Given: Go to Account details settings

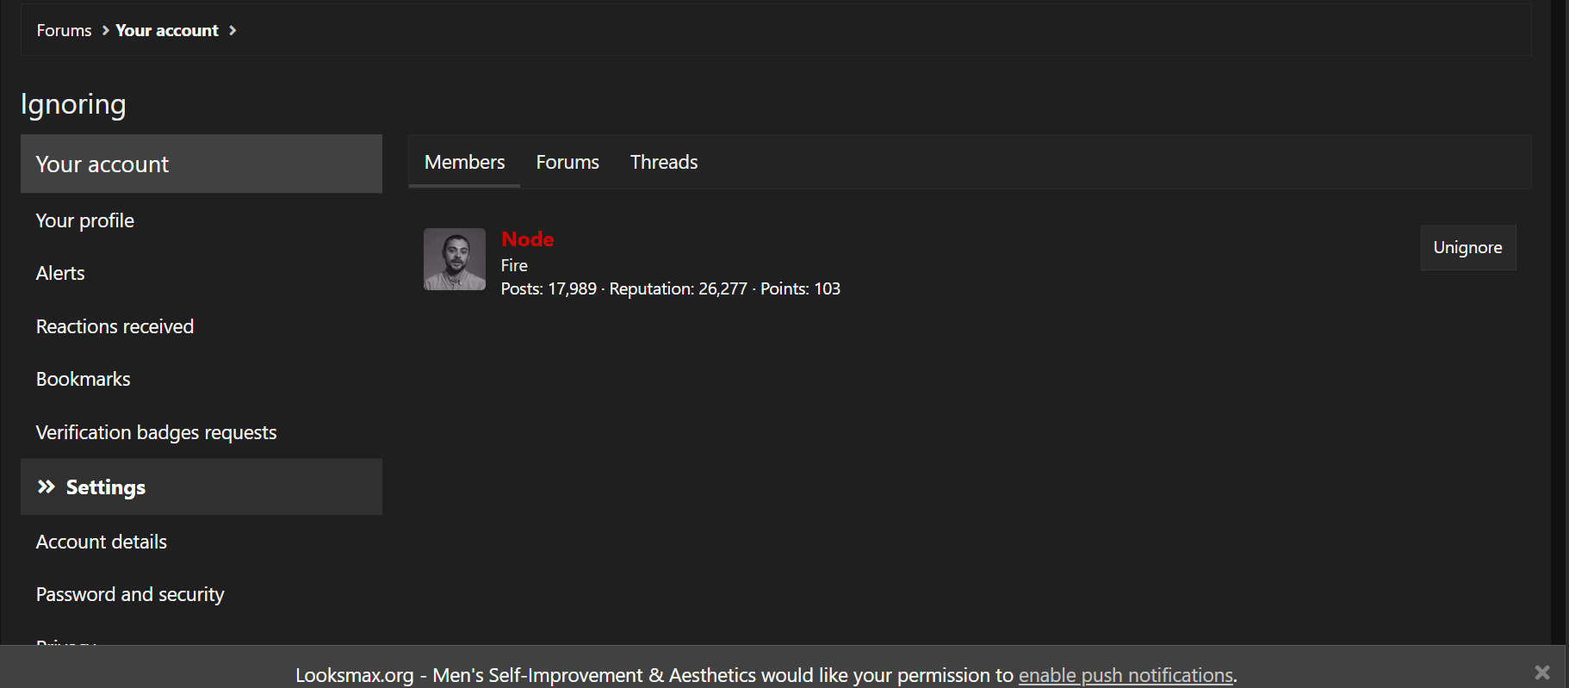Looking at the screenshot, I should tap(102, 542).
